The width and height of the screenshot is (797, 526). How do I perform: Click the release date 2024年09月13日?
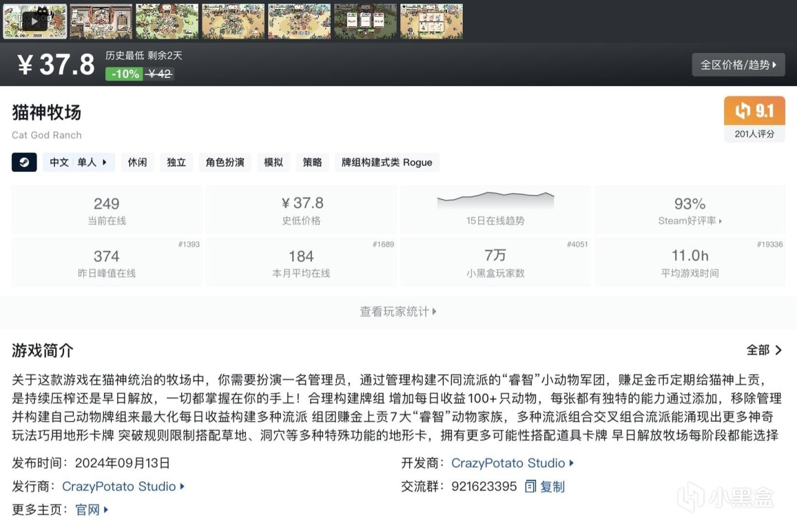122,463
